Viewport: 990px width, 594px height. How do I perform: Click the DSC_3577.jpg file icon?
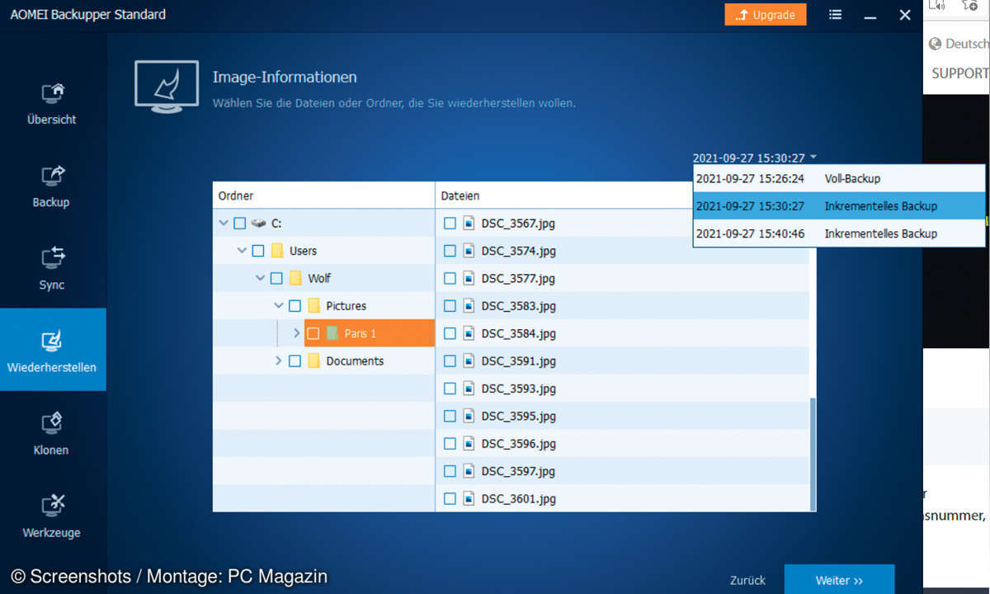pos(469,278)
